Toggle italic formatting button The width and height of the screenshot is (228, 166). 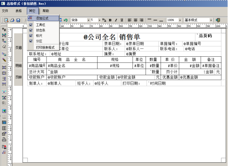[116, 20]
